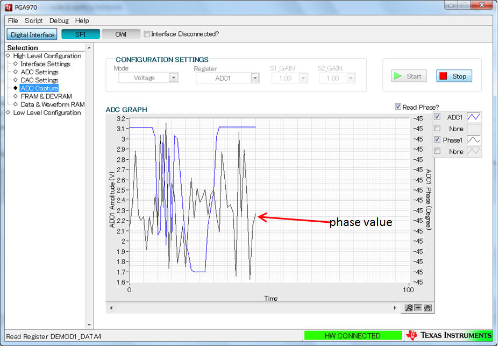Click the x-axis maximum value 100
Viewport: 499px width, 346px height.
pyautogui.click(x=408, y=289)
